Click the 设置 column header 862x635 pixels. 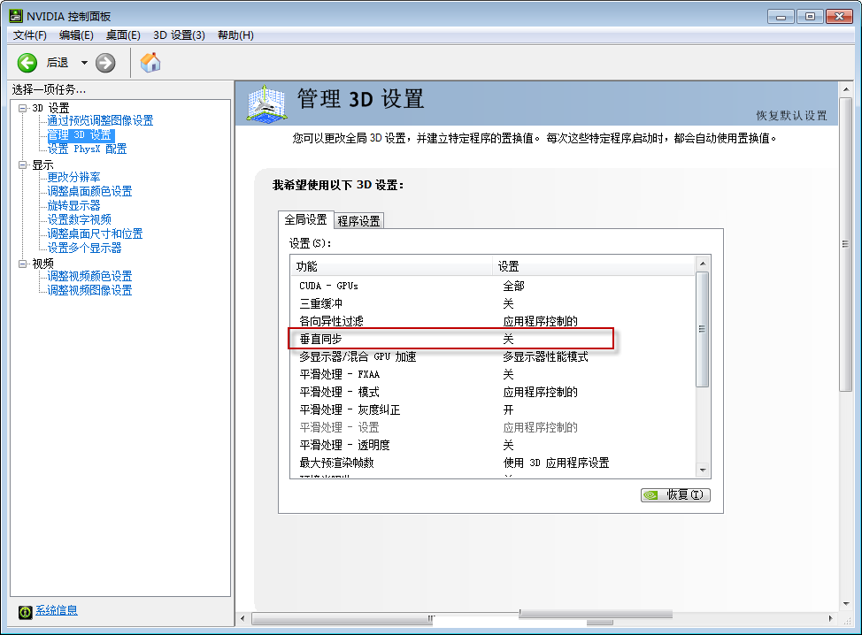(594, 266)
